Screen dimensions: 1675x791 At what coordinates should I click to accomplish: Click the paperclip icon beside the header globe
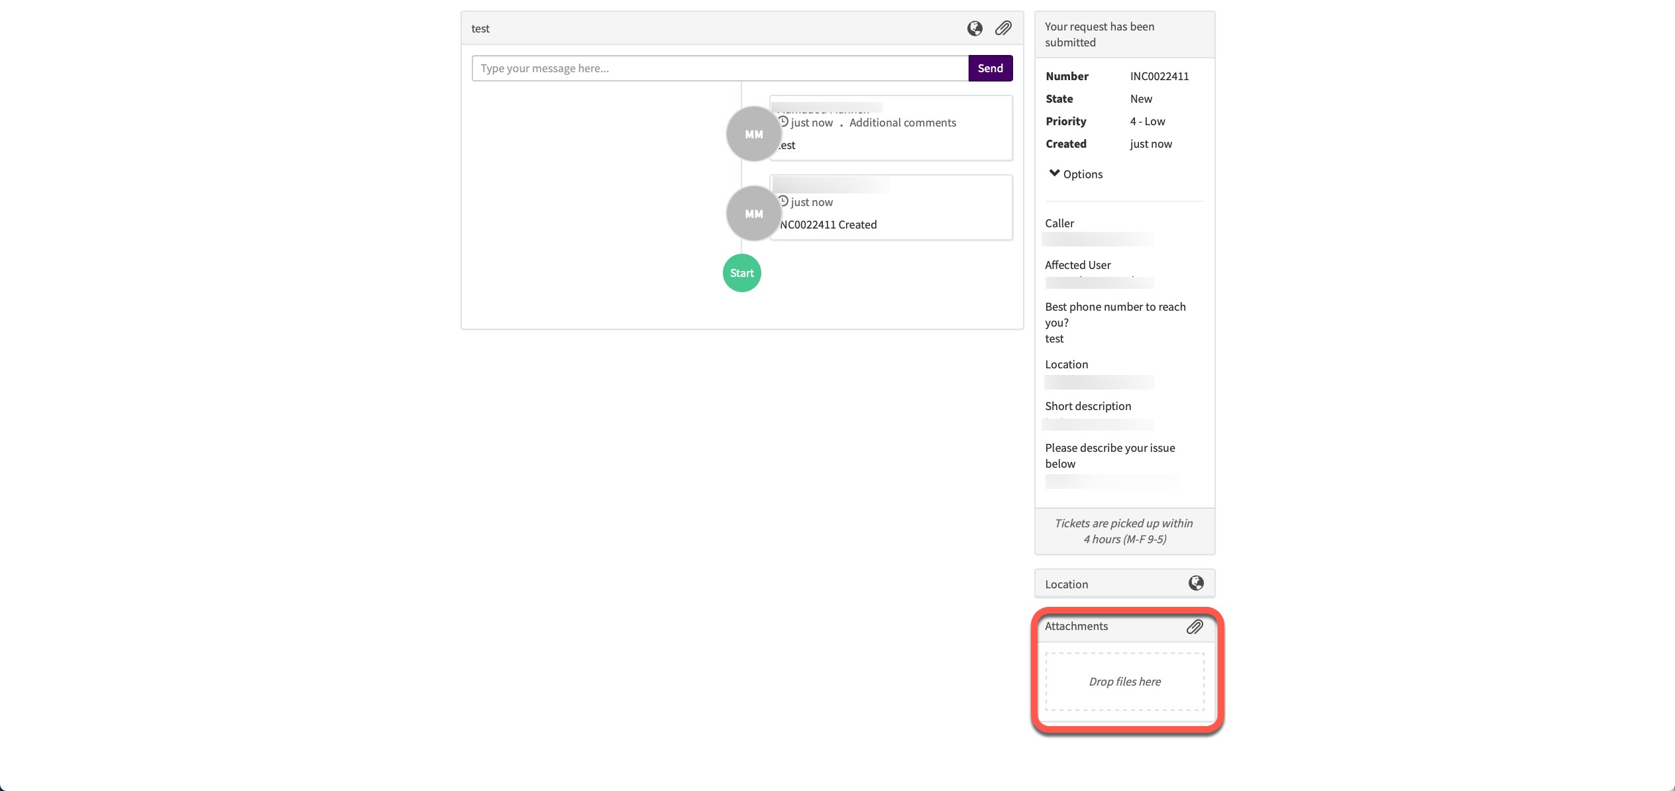[1003, 28]
